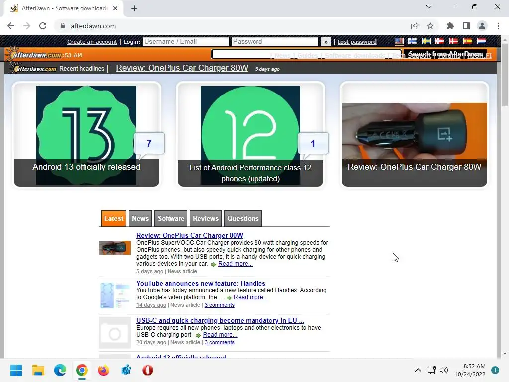Switch to the Software tab
This screenshot has width=509, height=382.
pyautogui.click(x=171, y=219)
